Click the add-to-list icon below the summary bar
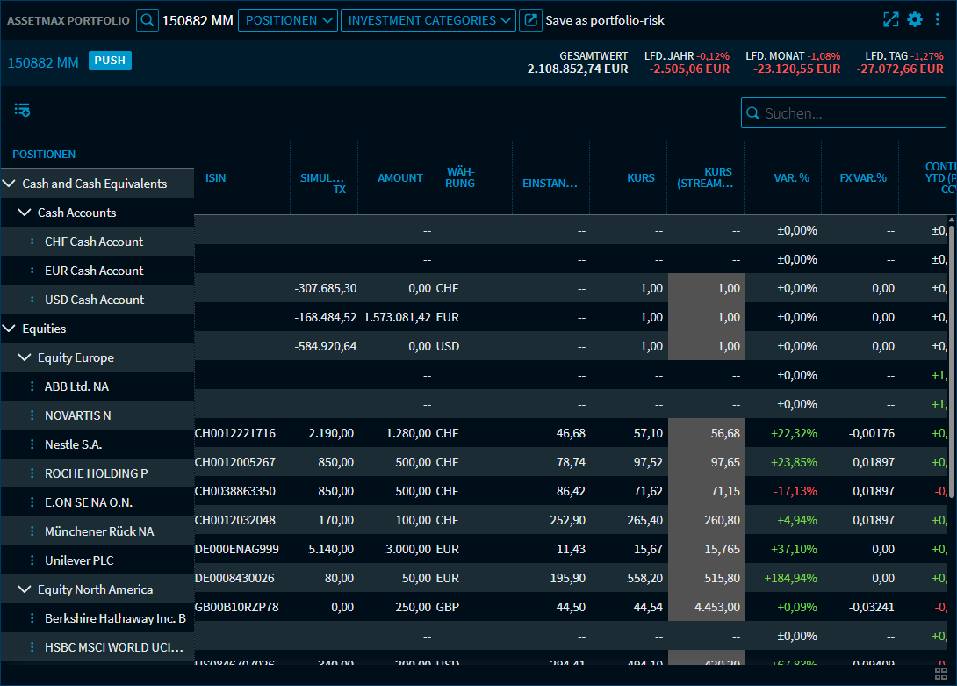 tap(21, 110)
